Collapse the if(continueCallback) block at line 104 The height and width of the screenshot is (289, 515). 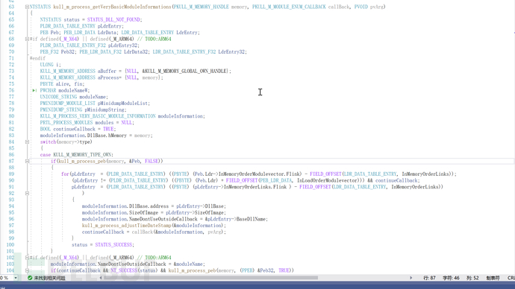click(28, 270)
